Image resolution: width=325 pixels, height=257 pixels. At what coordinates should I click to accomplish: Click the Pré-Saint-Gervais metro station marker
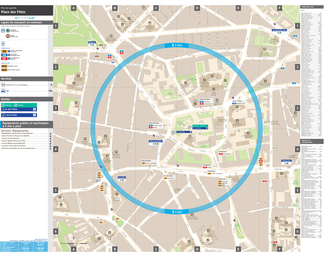[x=280, y=30]
